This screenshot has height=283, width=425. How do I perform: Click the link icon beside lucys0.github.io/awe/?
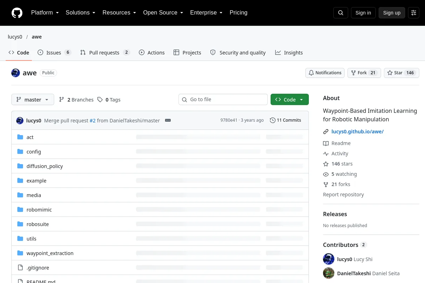pos(326,132)
